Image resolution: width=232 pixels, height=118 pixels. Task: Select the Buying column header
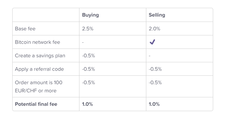90,15
